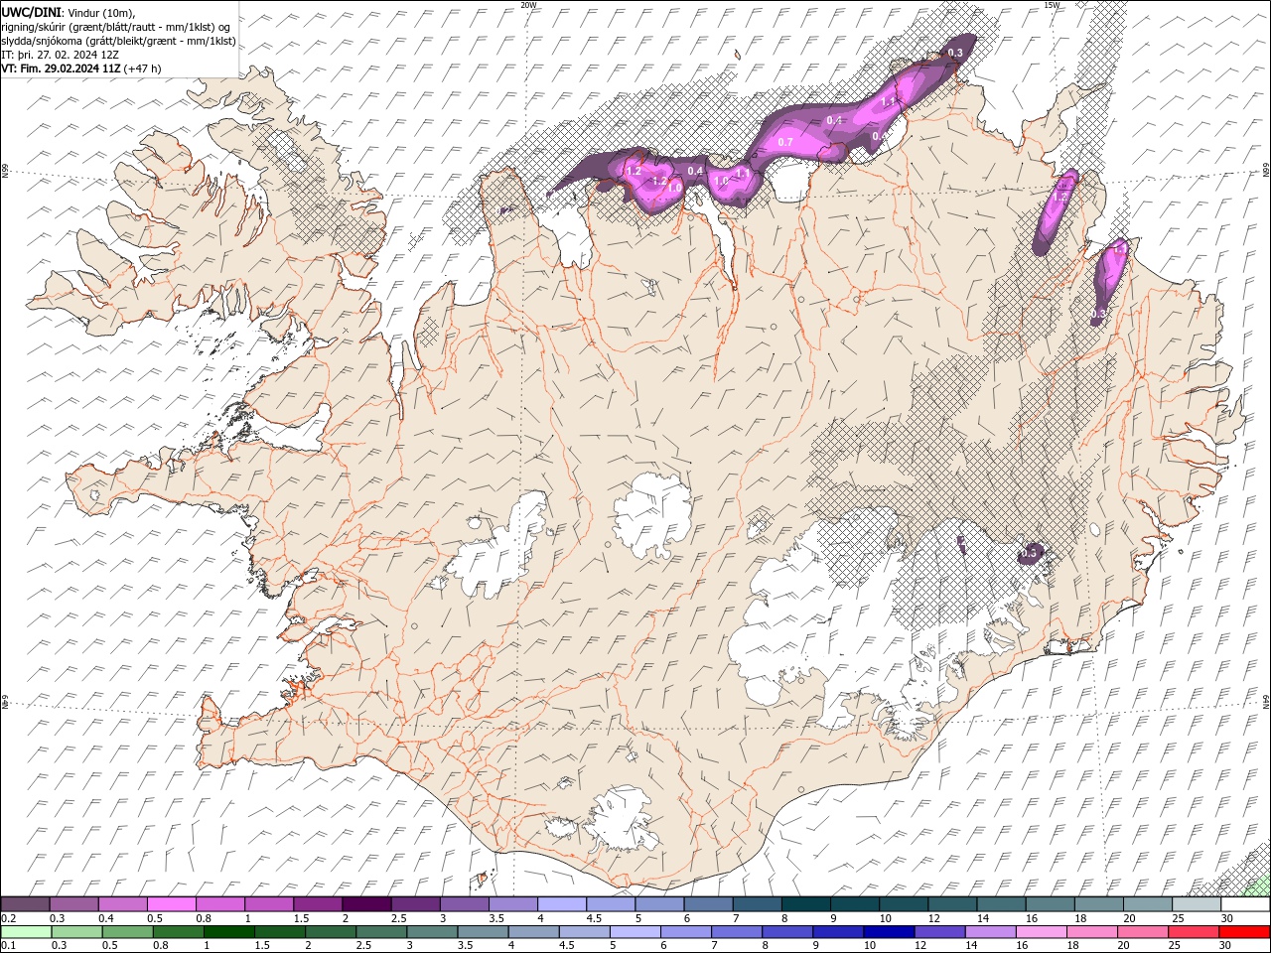
Task: Click the 20W longitude label
Action: [x=529, y=5]
